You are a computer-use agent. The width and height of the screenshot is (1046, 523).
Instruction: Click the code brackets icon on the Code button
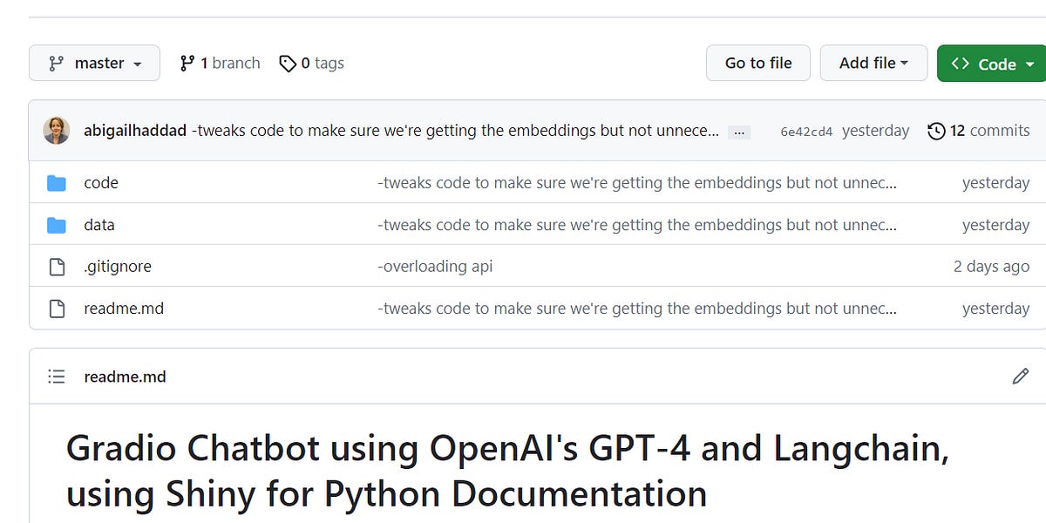[x=962, y=63]
